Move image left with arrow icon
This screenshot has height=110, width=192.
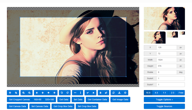[x=37, y=93]
